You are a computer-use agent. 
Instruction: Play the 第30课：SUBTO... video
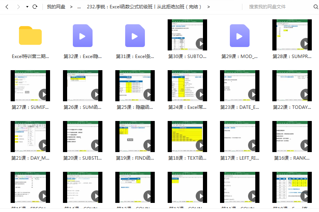(x=187, y=35)
